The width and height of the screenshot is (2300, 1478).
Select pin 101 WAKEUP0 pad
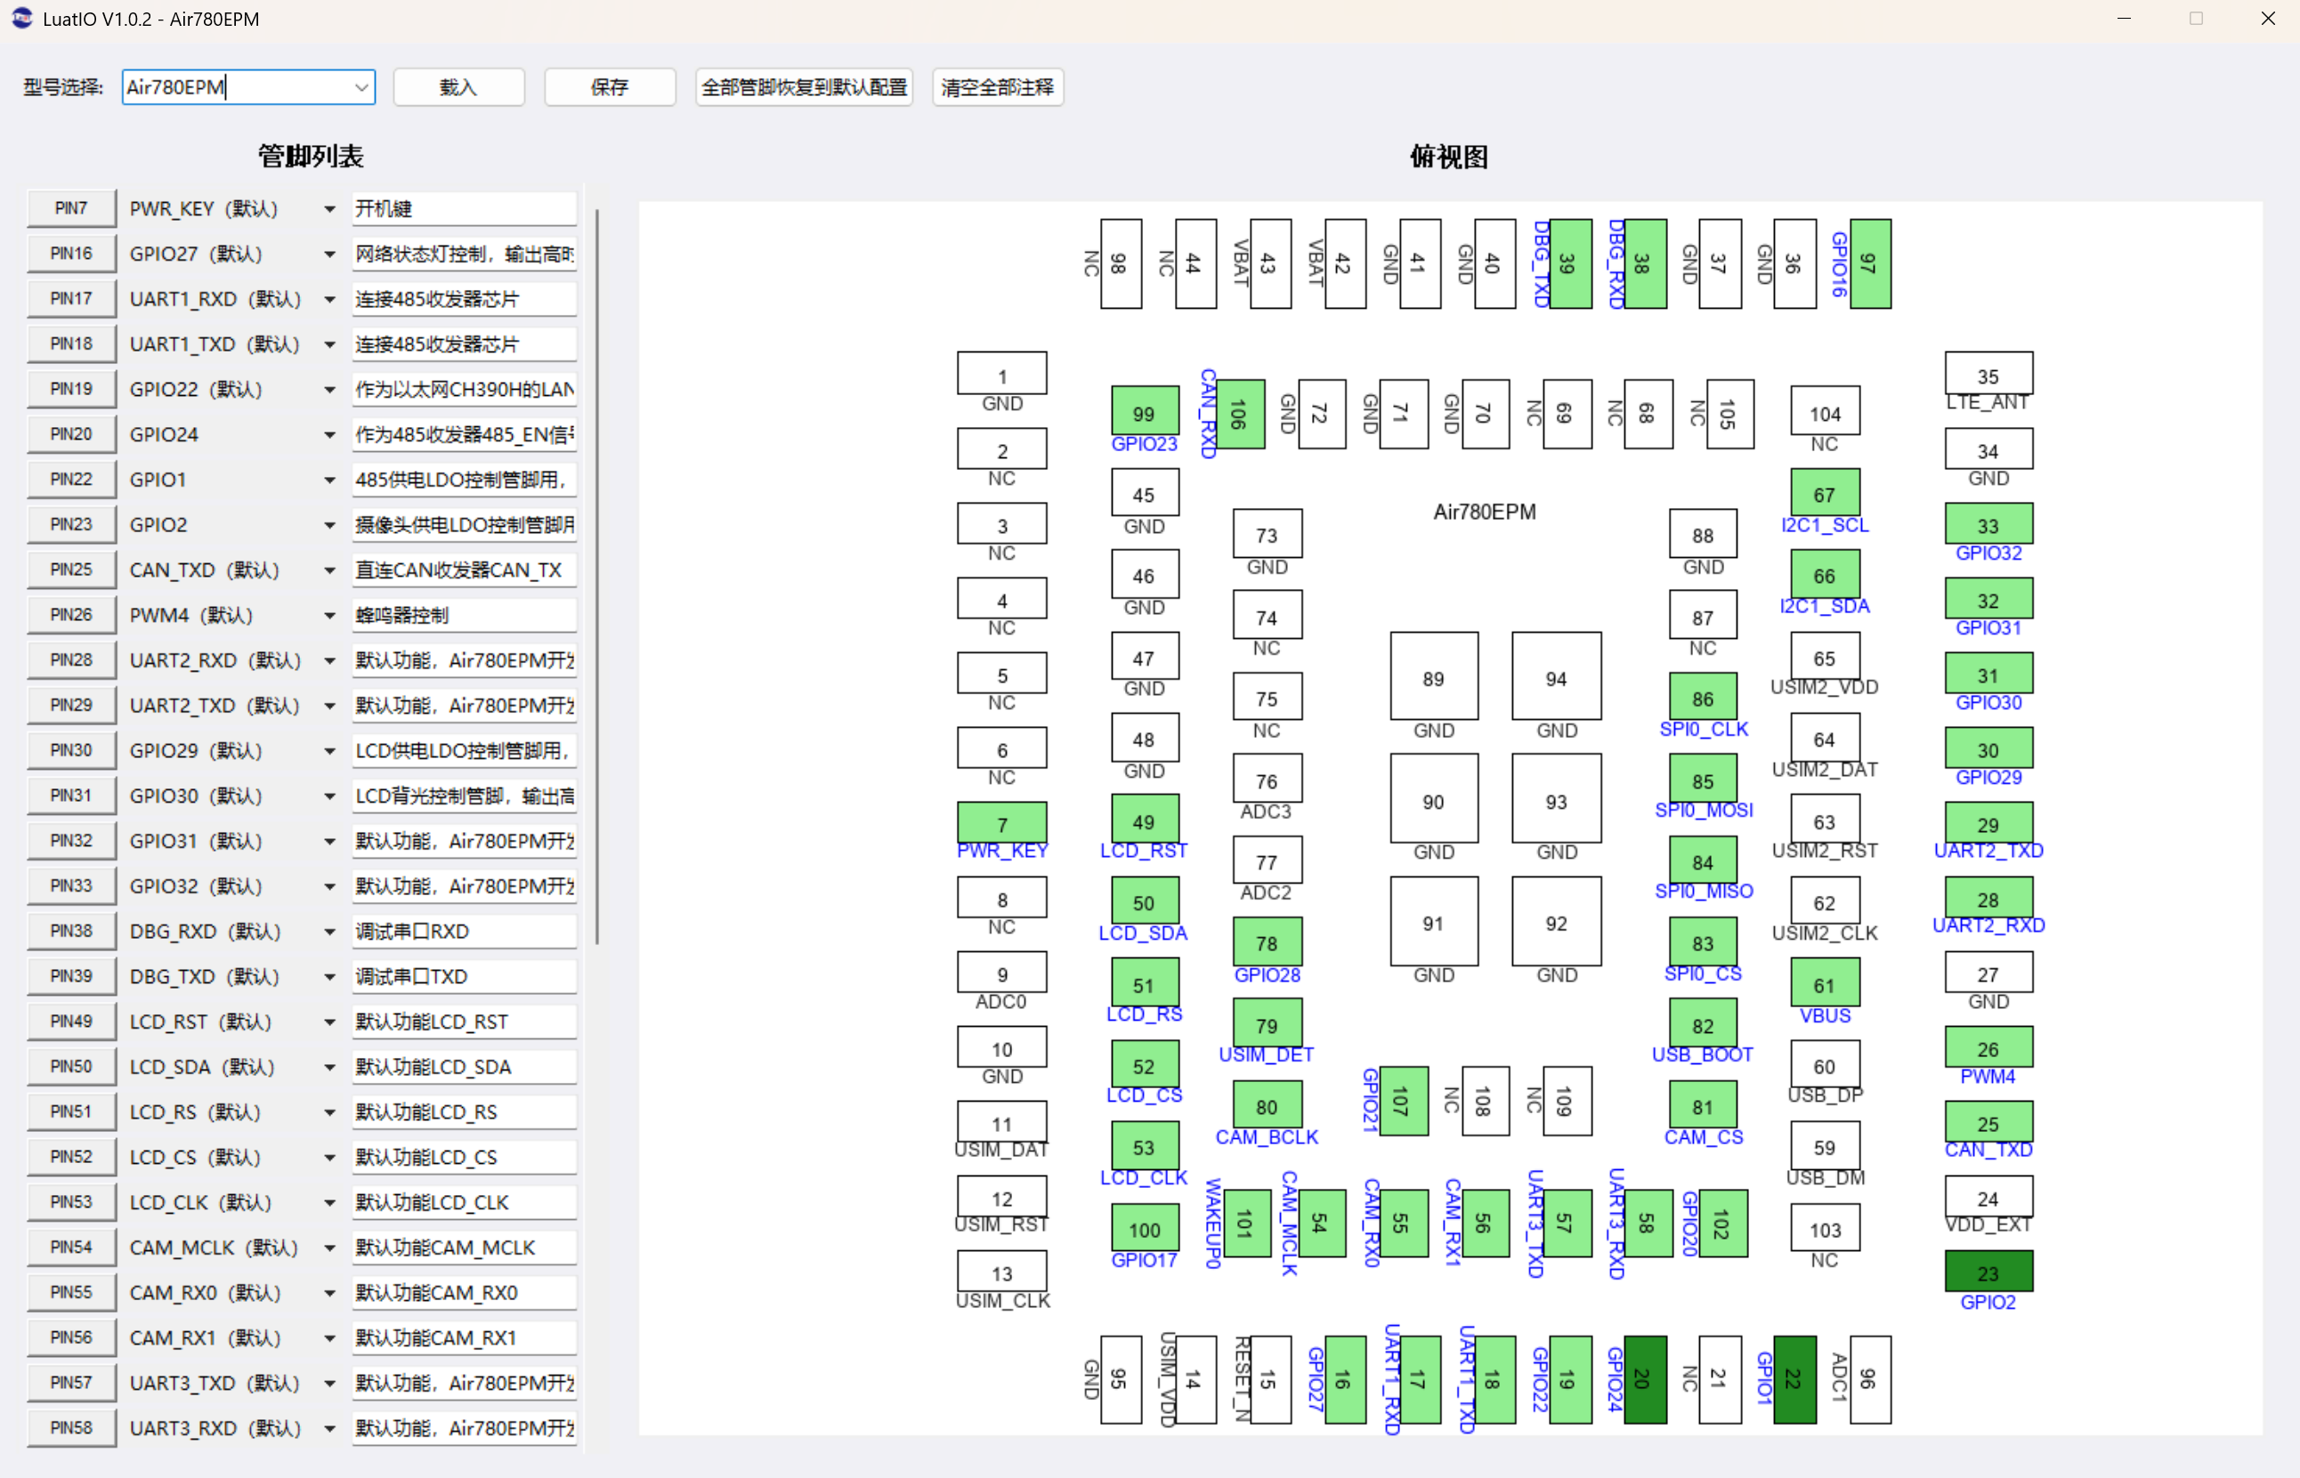(x=1246, y=1223)
